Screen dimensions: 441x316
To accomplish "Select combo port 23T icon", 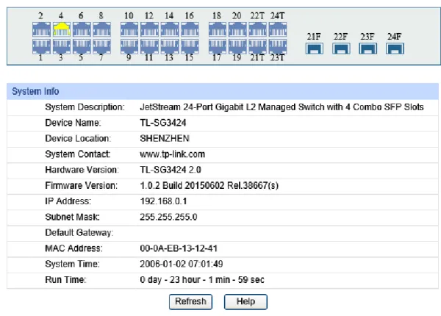I will pos(278,46).
